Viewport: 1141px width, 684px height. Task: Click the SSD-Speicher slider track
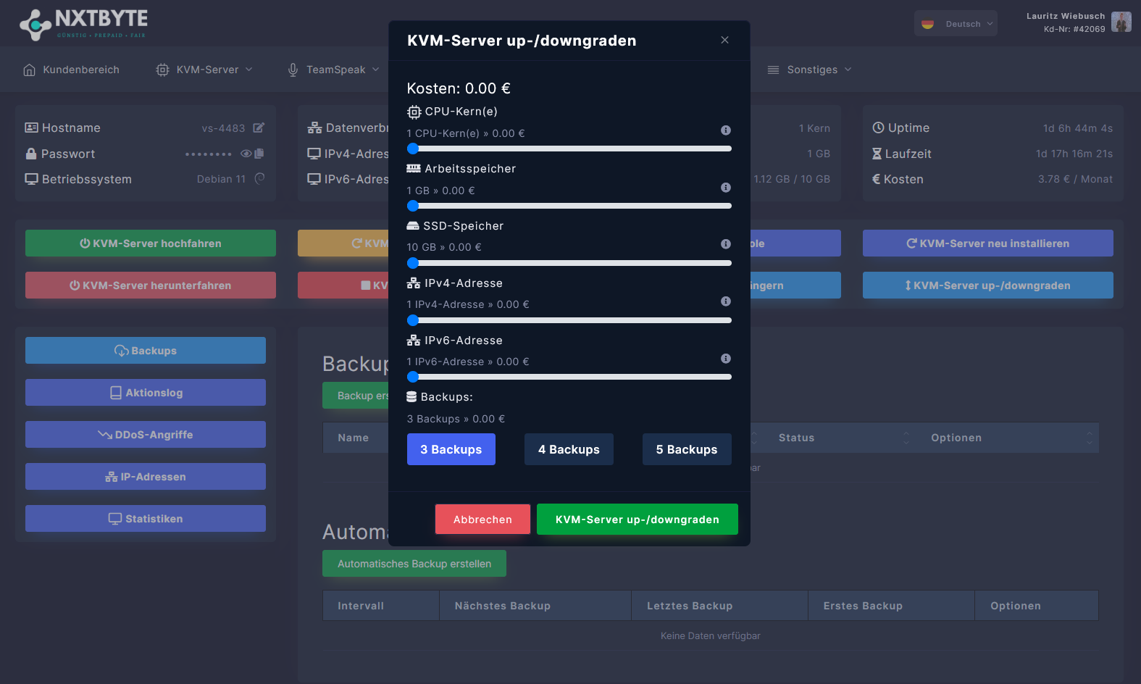(572, 263)
